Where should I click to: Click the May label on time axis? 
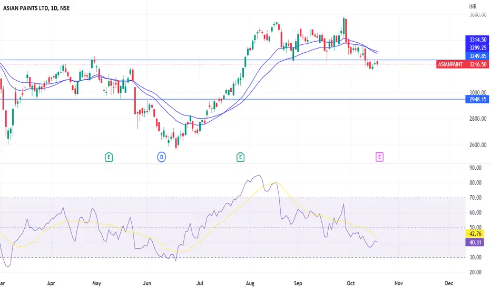(x=97, y=284)
